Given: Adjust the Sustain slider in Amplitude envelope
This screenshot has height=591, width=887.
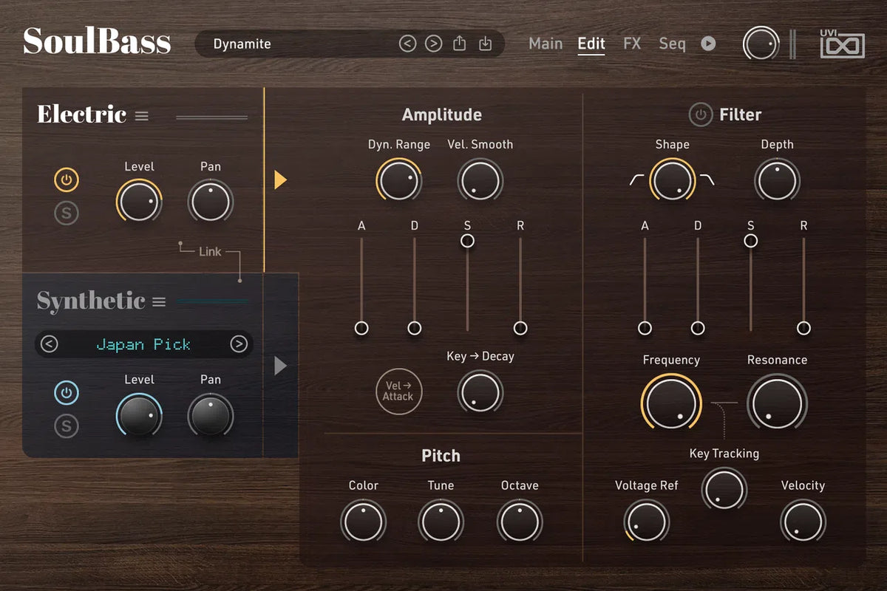Looking at the screenshot, I should (x=467, y=240).
